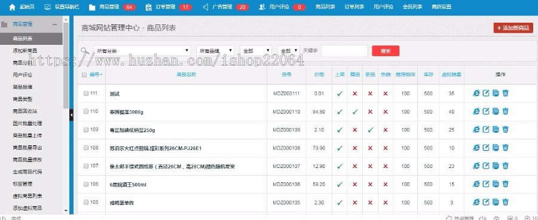
Task: View 泰国榴莲3000g product page icon
Action: [476, 111]
